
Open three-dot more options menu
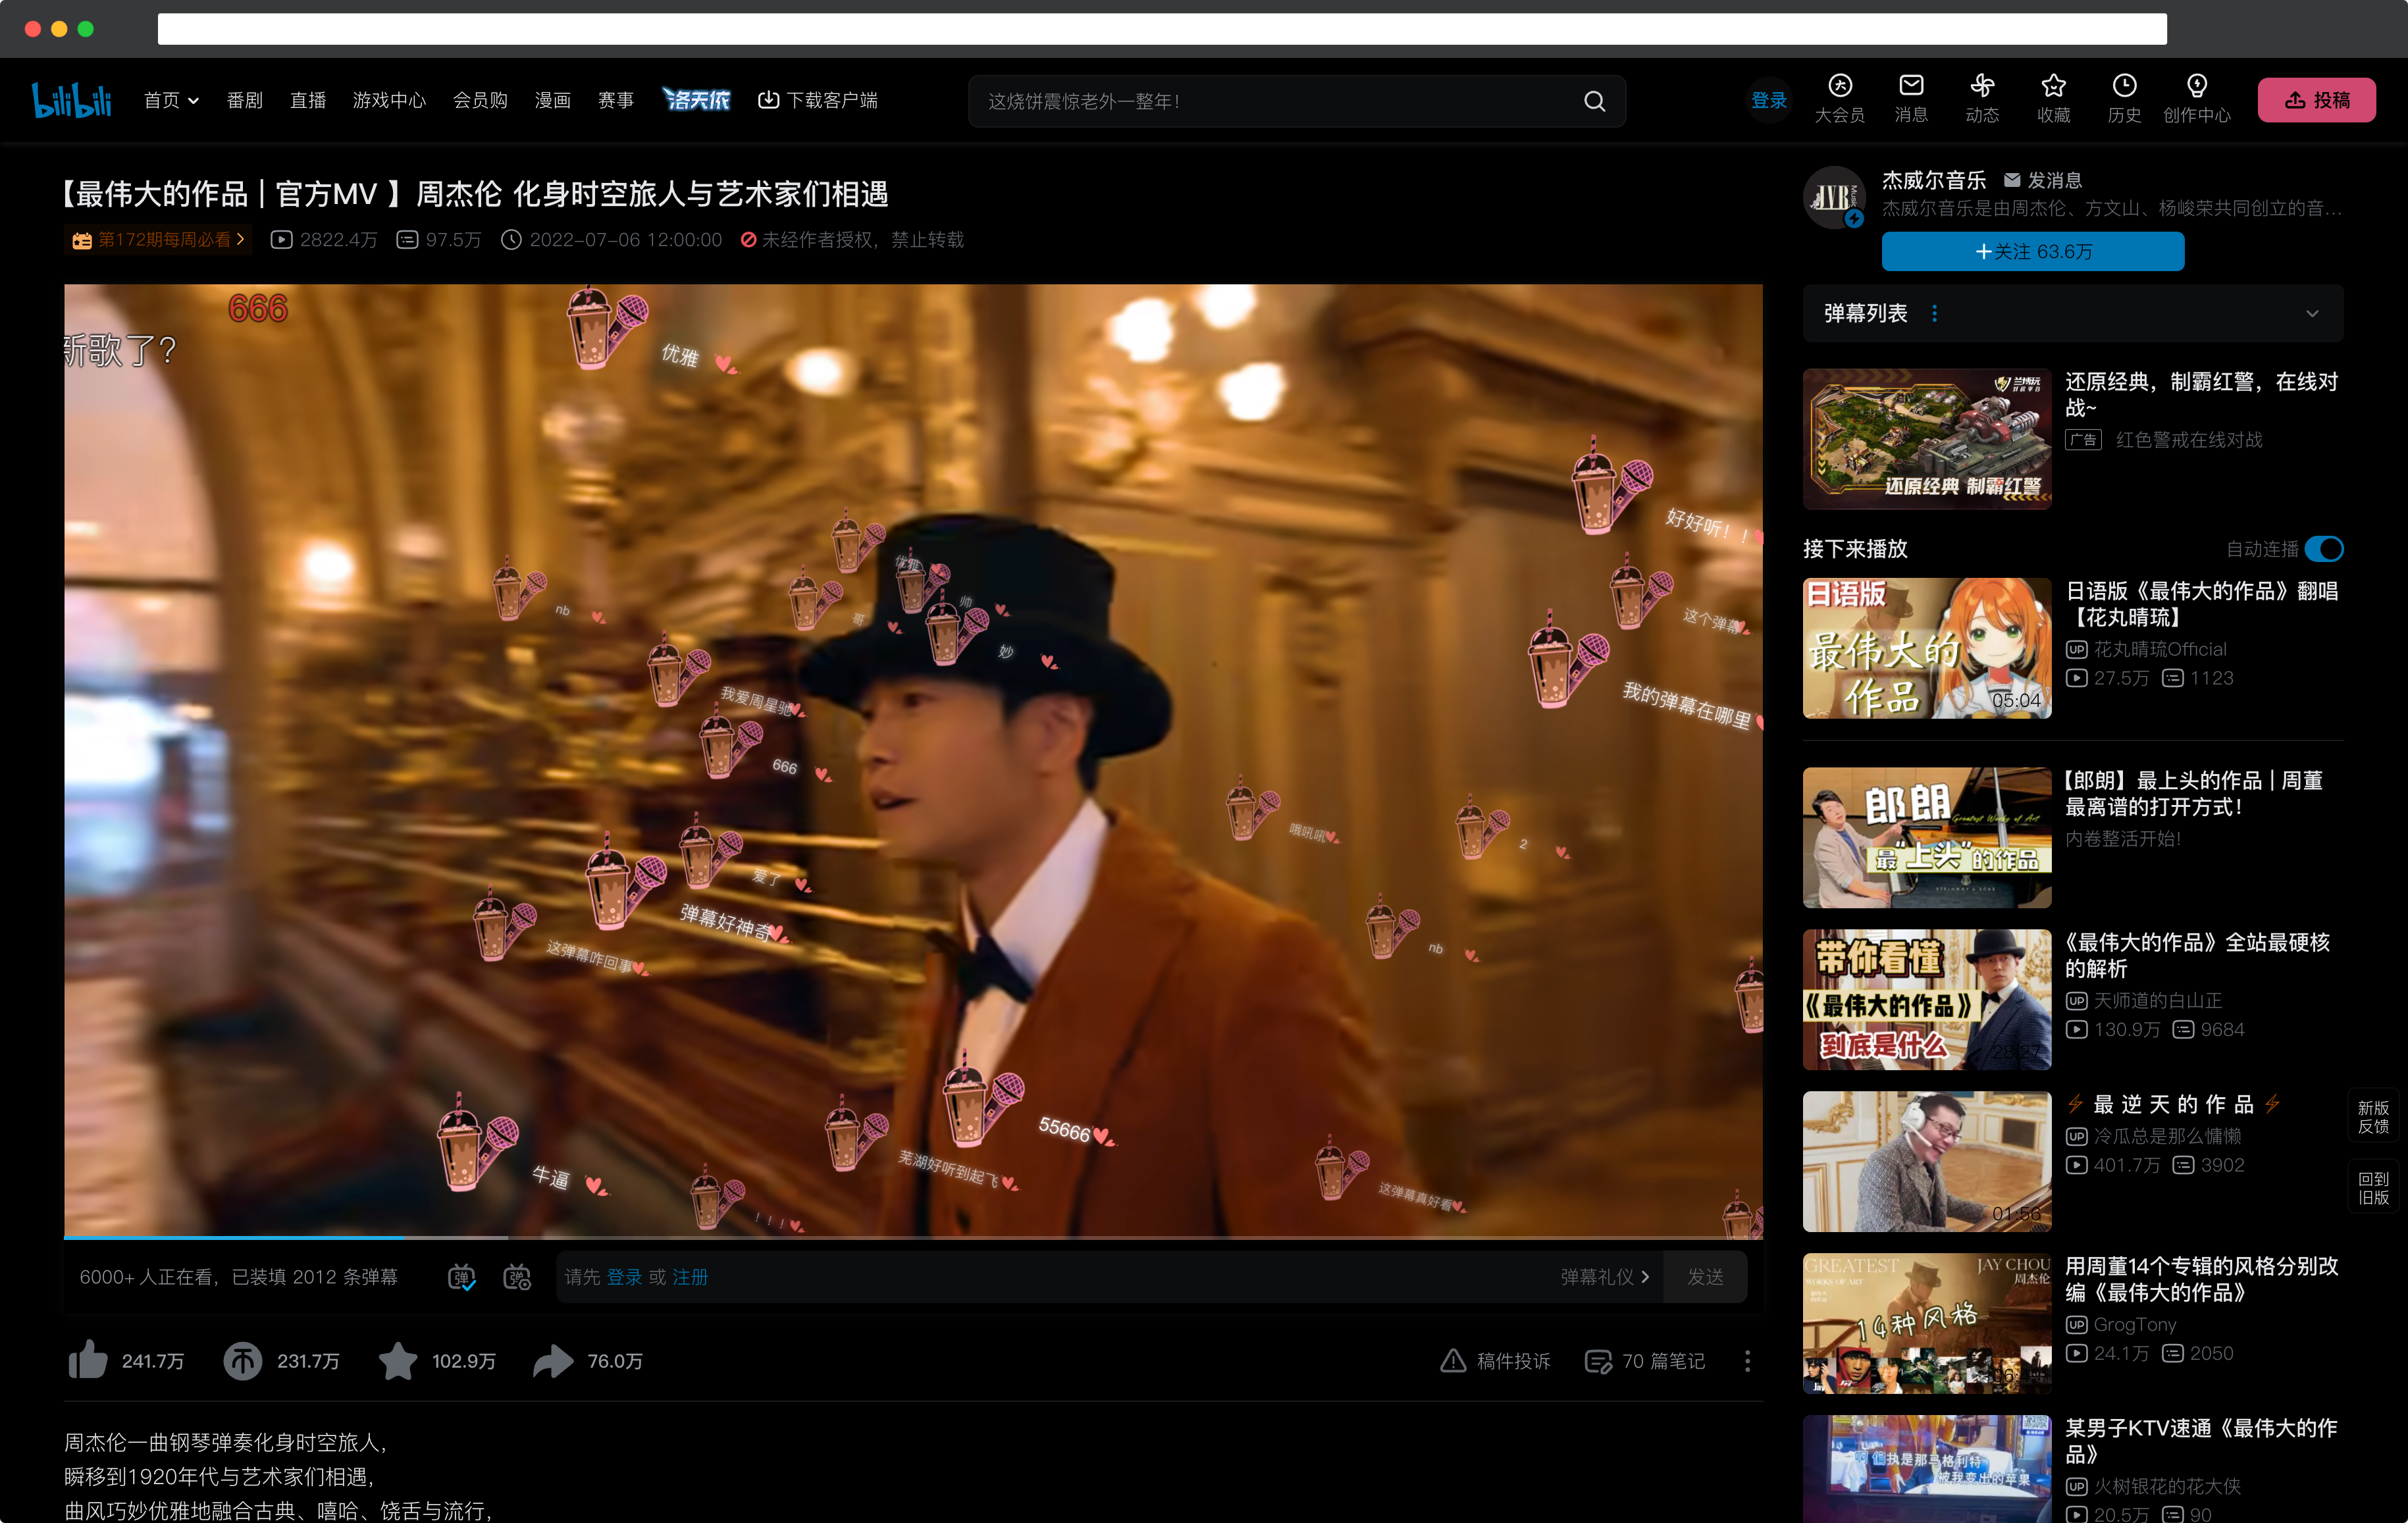[1747, 1360]
